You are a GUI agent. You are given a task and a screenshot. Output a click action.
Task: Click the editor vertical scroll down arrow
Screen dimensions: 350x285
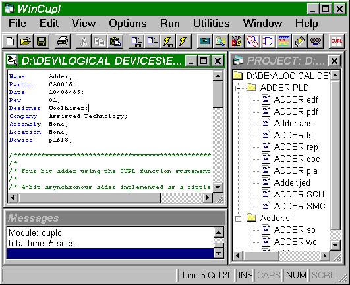218,187
